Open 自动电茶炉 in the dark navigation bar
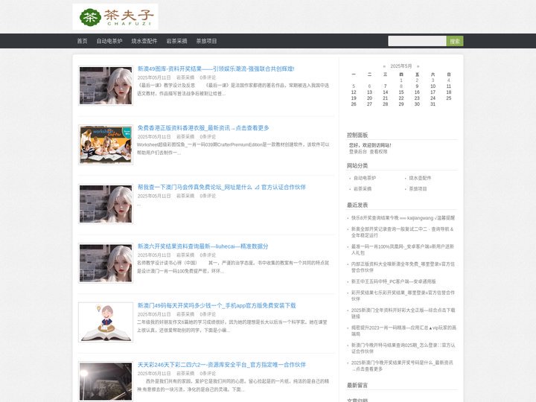536x402 pixels. tap(109, 41)
